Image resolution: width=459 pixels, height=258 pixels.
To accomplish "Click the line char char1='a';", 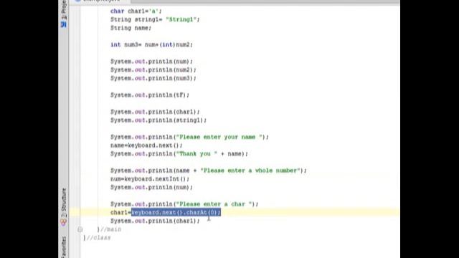I will pyautogui.click(x=136, y=11).
